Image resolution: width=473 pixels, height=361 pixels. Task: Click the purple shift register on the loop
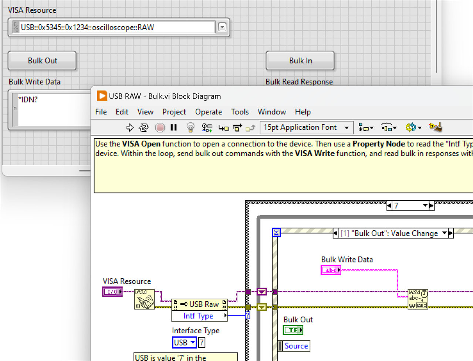(x=261, y=292)
